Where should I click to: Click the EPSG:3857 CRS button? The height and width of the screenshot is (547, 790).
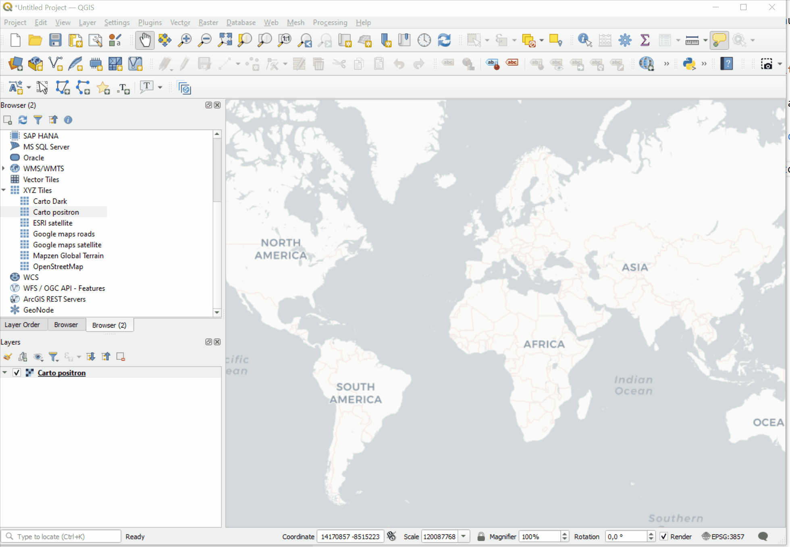[x=723, y=537]
